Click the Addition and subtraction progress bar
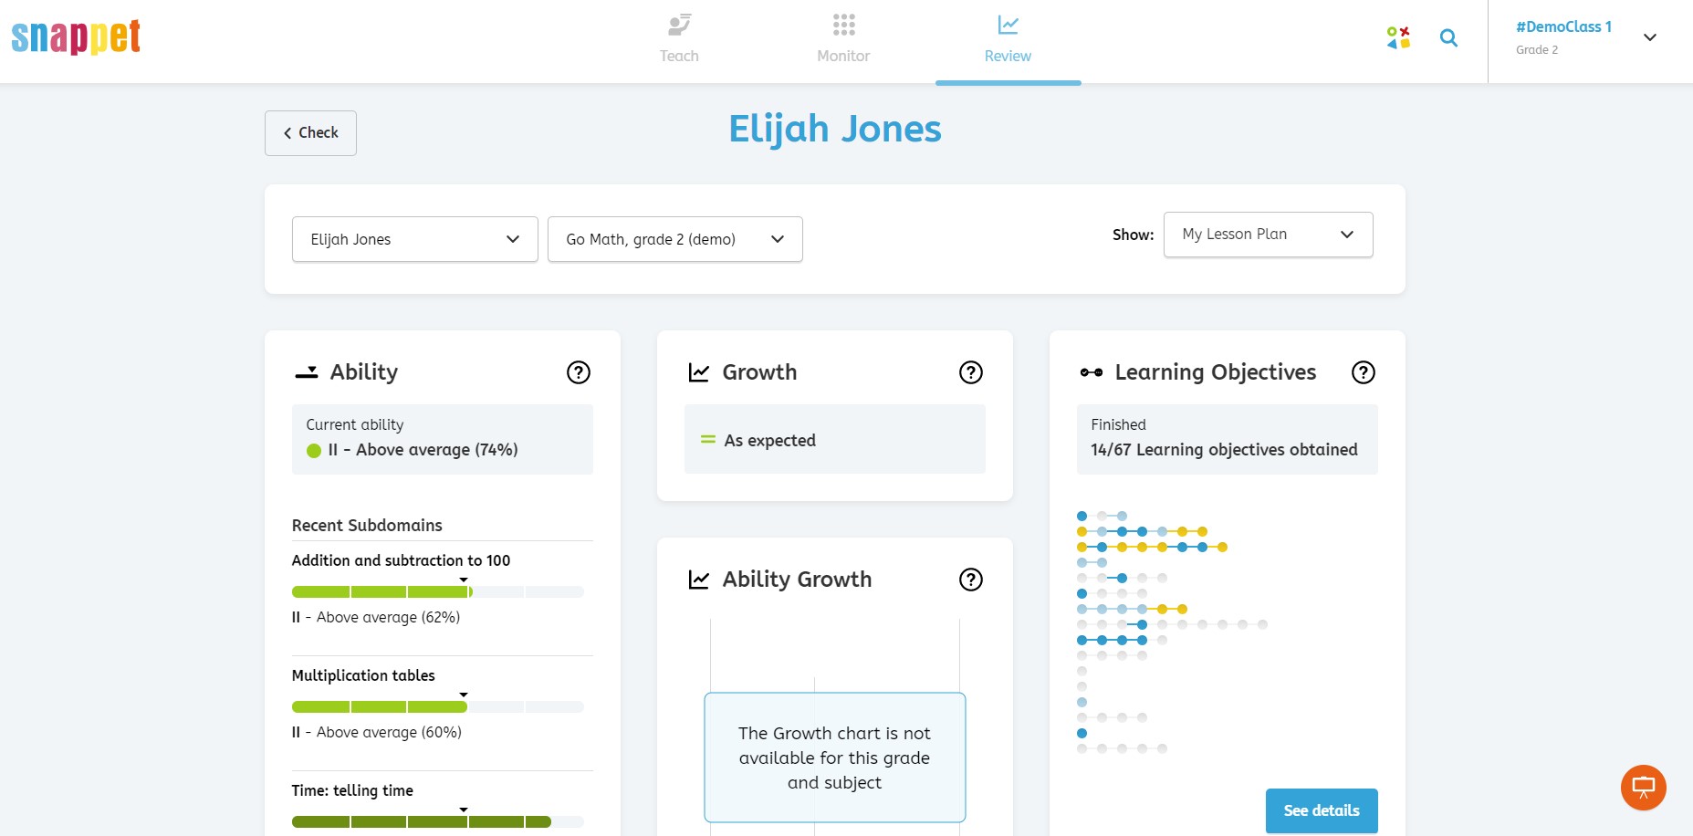This screenshot has width=1693, height=836. (x=438, y=592)
